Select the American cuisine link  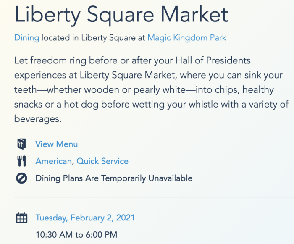pyautogui.click(x=53, y=161)
